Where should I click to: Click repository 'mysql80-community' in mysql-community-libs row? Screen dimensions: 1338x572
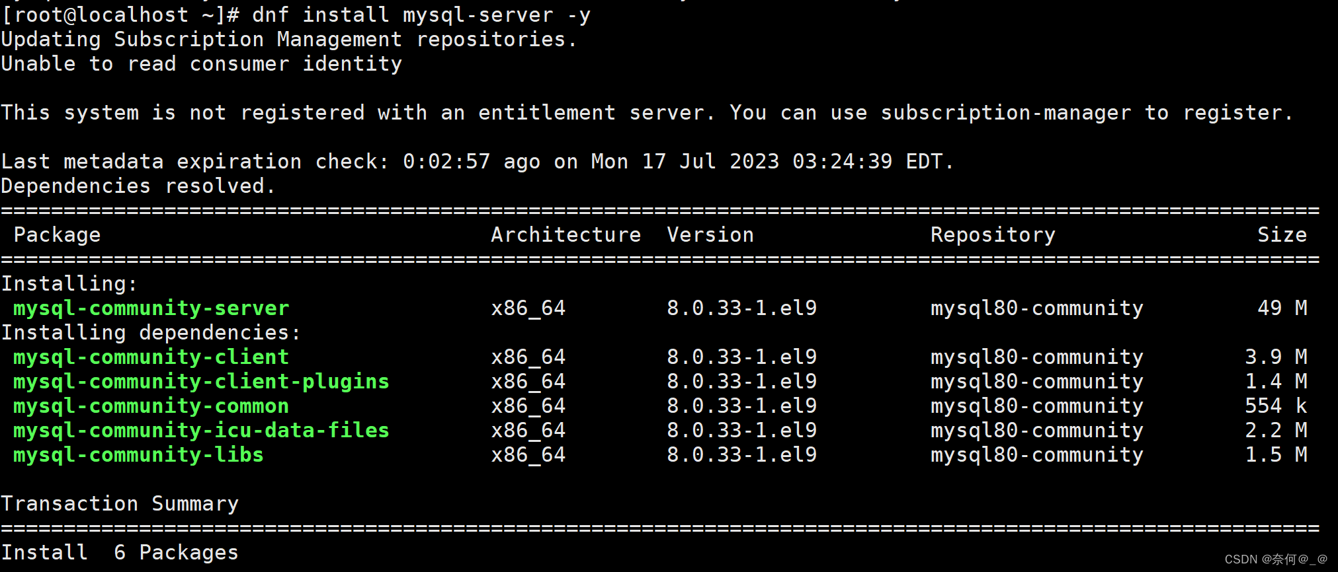(1037, 455)
